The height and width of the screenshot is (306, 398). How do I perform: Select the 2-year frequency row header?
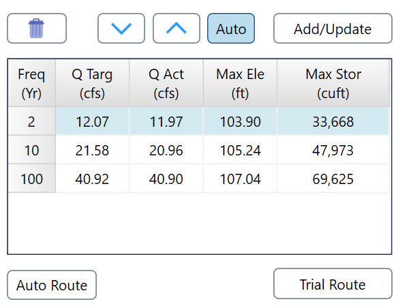click(32, 121)
